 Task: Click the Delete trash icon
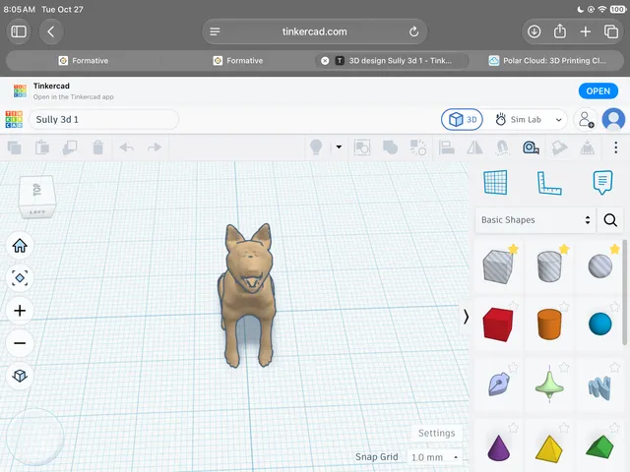tap(98, 147)
